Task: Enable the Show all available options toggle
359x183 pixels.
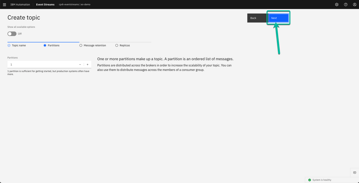Action: pyautogui.click(x=12, y=33)
